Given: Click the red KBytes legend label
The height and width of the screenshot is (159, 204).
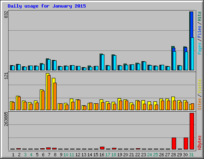Looking at the screenshot, I should 199,143.
